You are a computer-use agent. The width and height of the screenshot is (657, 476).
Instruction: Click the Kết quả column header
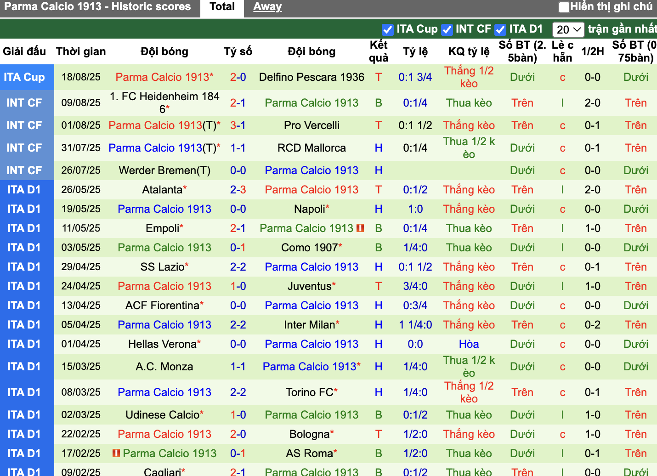[x=379, y=51]
